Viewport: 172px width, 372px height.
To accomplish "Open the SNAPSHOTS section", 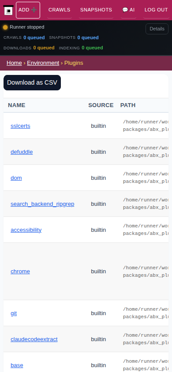I will (x=96, y=10).
